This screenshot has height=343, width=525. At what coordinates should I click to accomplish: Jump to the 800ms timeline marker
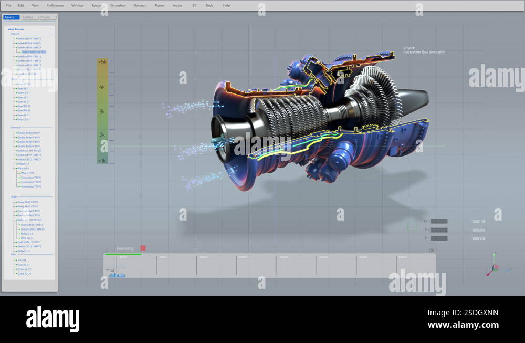pos(403,257)
